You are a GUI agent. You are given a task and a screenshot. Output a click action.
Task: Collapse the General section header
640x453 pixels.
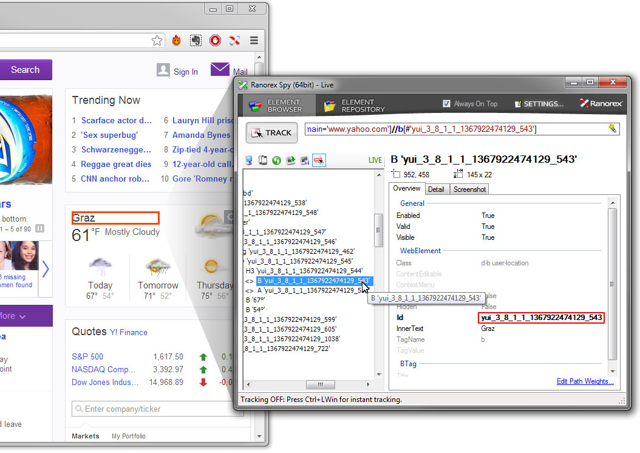(x=412, y=203)
